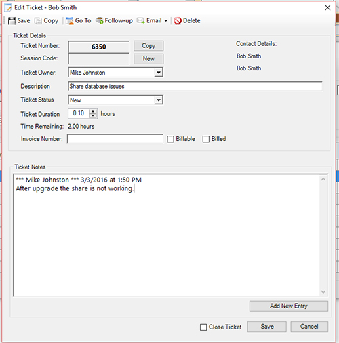Click the Follow-up toolbar icon

100,20
